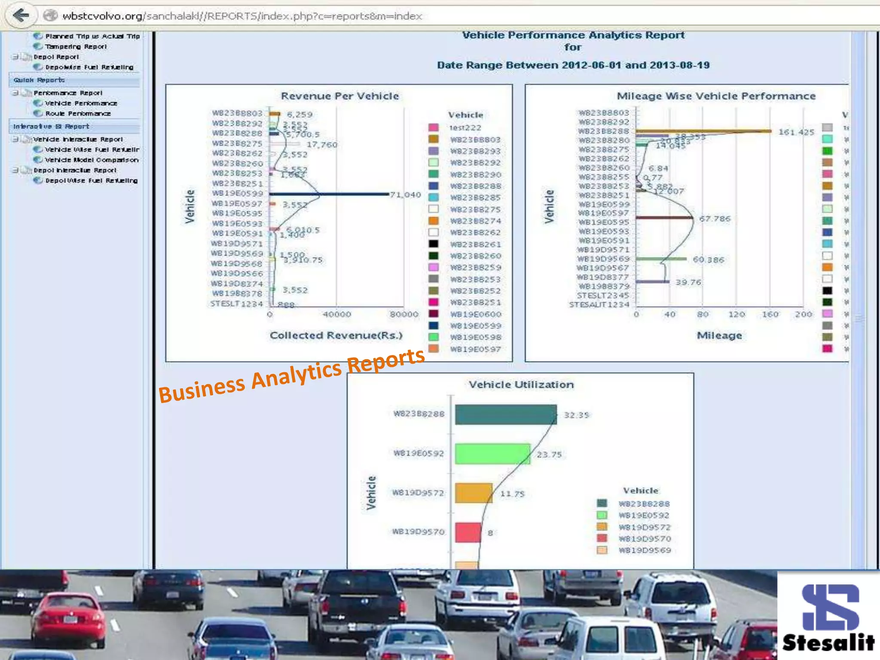Image resolution: width=880 pixels, height=660 pixels.
Task: Click the WB23B8288 bar in Vehicle Utilization
Action: tap(505, 415)
